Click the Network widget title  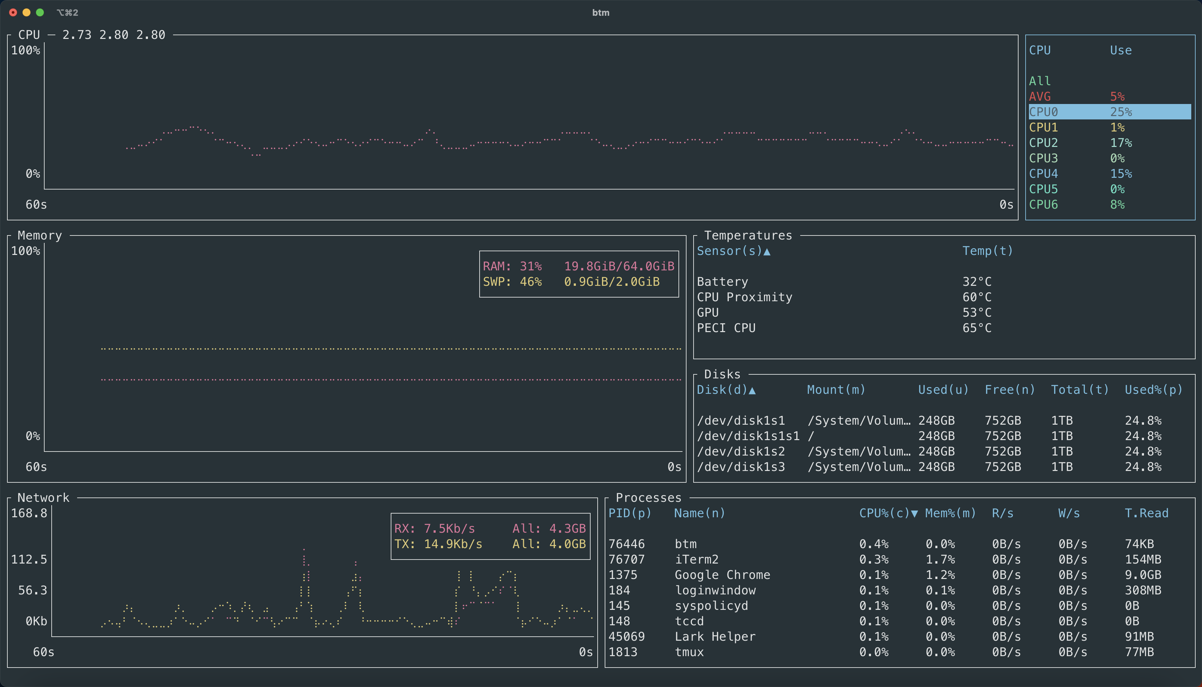point(43,498)
